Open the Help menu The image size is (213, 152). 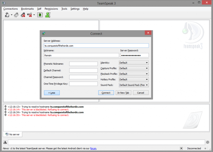coord(85,9)
